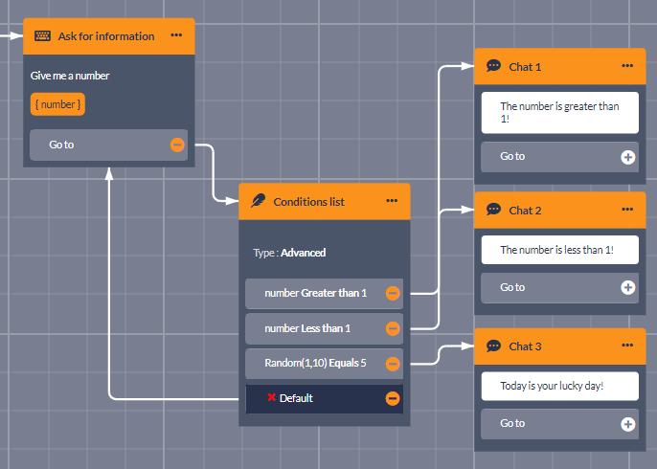The width and height of the screenshot is (657, 469).
Task: Click the keyboard icon on Ask for information
Action: [43, 36]
